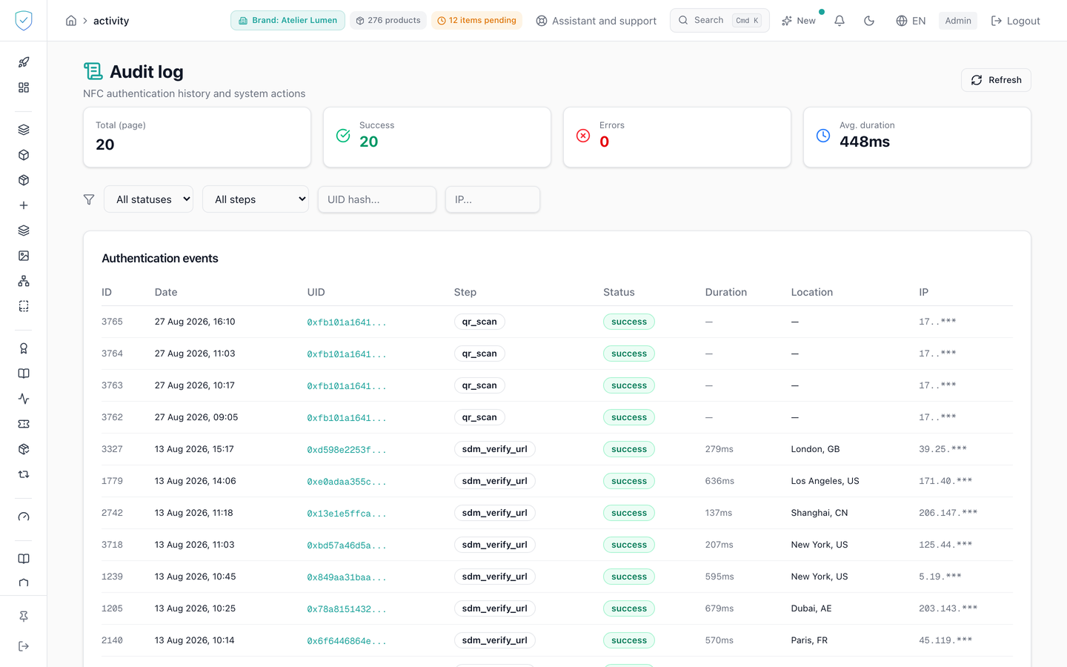1067x667 pixels.
Task: Click success badge in row 3763
Action: (629, 385)
